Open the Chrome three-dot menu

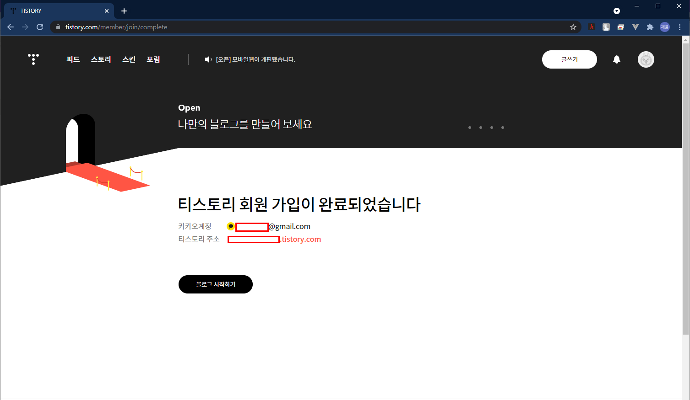[x=680, y=27]
